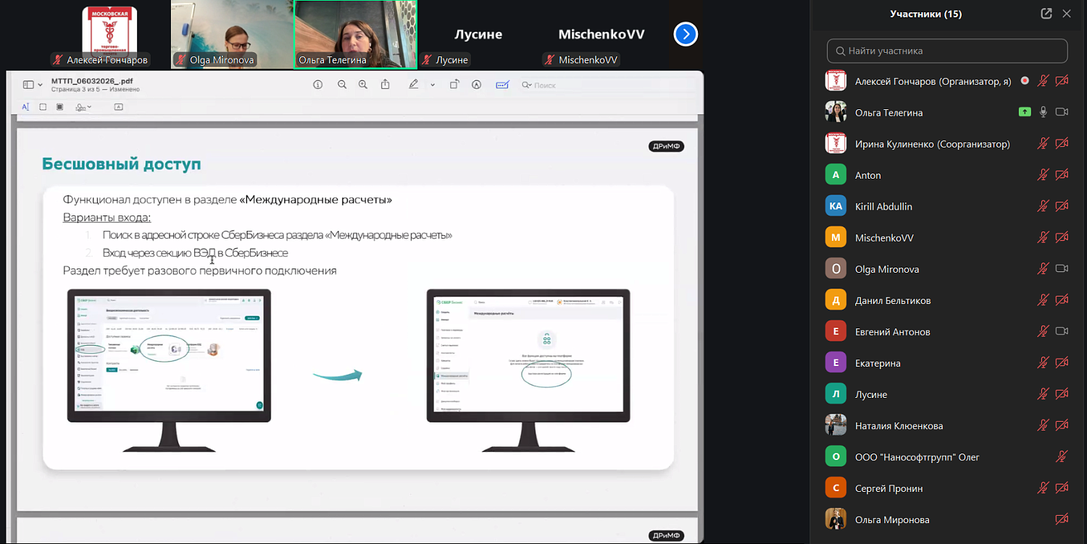Click the rectangular selection tool
Screen dimensions: 1087x544
point(43,107)
